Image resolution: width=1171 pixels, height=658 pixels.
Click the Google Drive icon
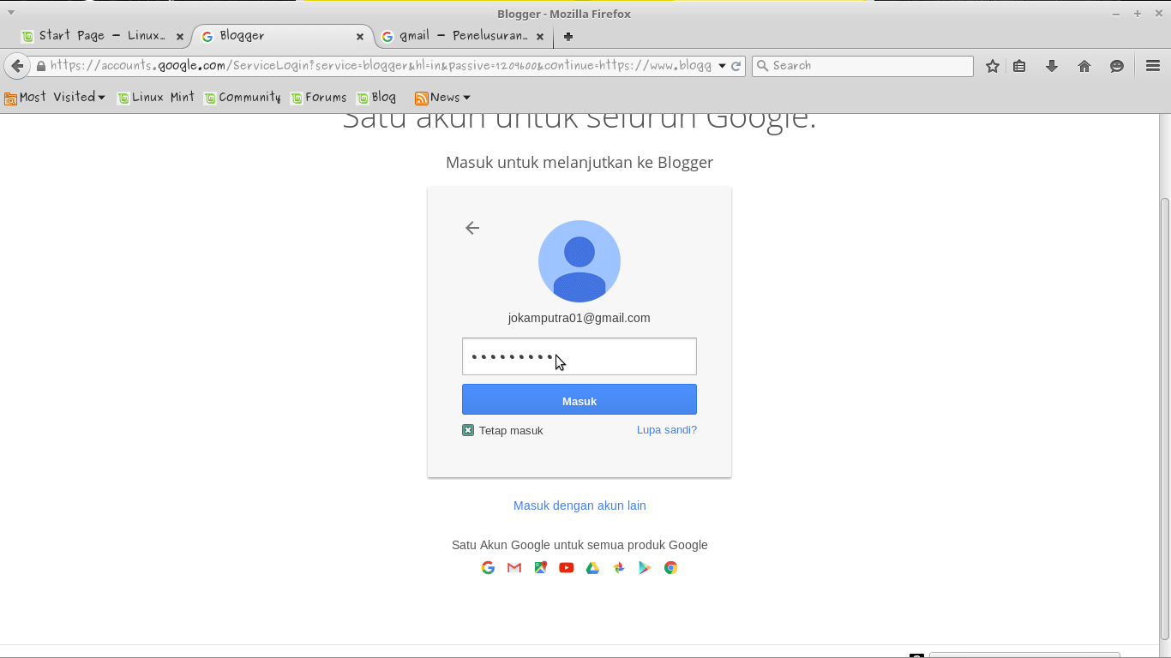click(x=592, y=568)
